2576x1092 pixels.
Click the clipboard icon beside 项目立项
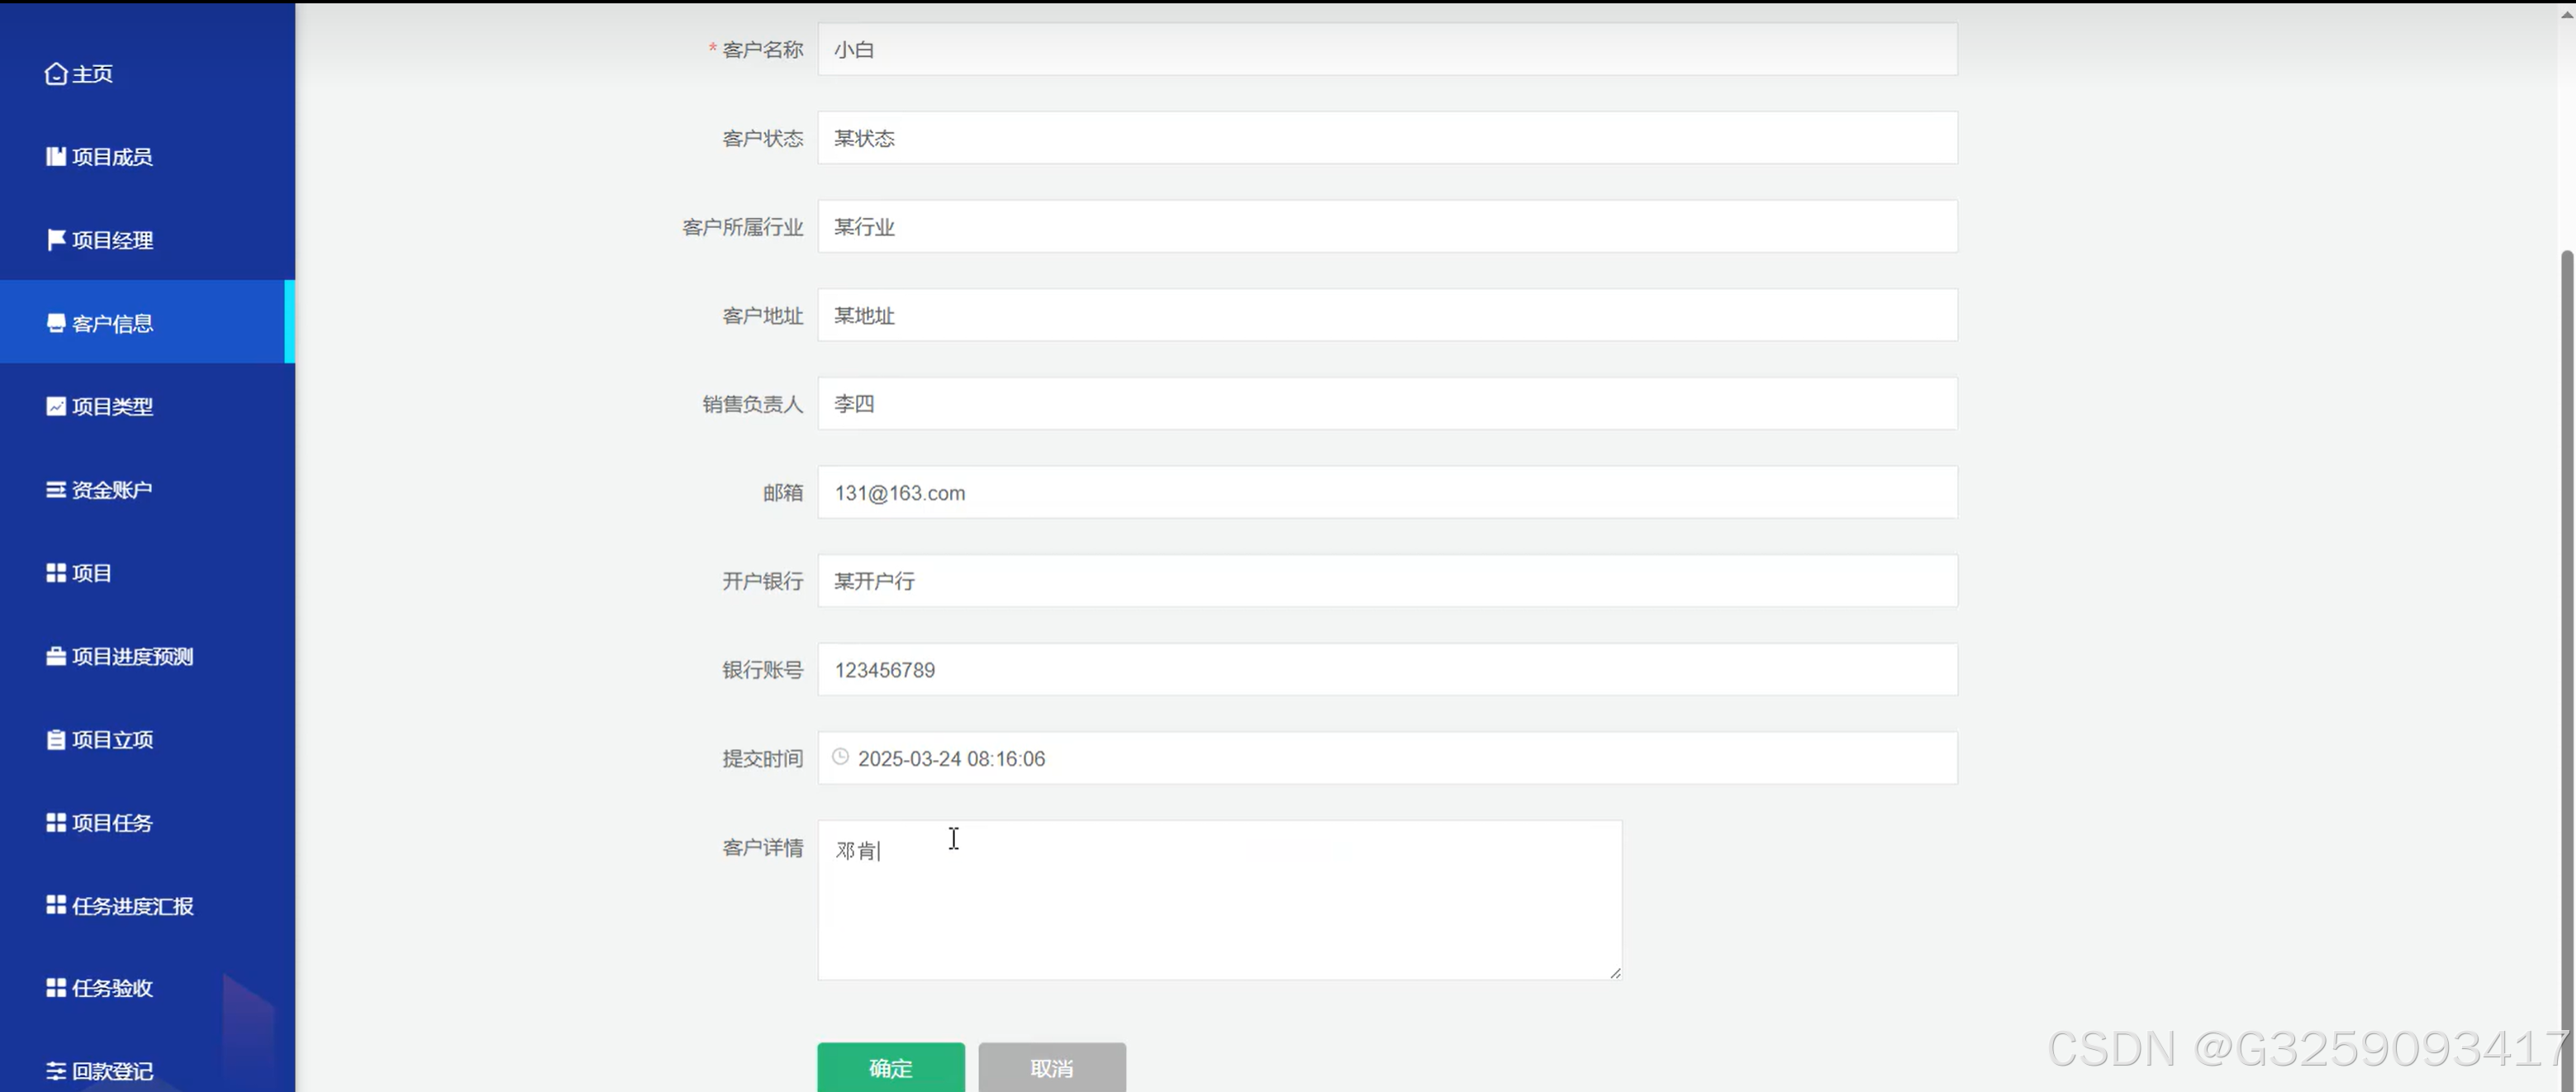(x=56, y=739)
